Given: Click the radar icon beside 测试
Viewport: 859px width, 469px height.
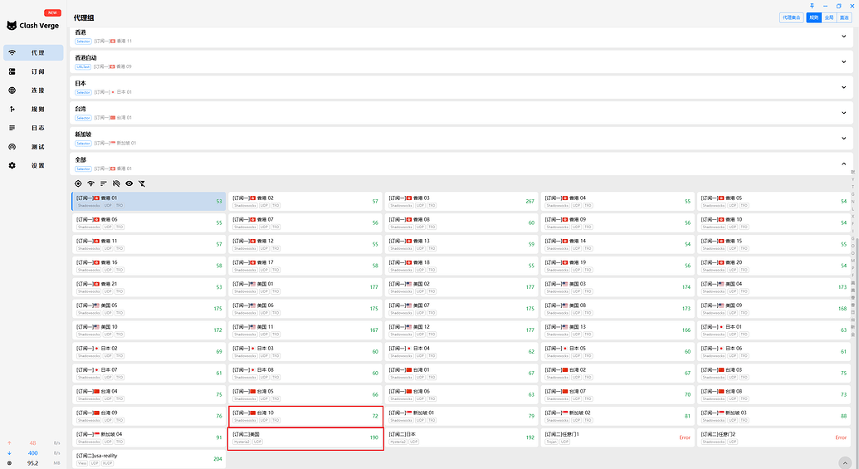Looking at the screenshot, I should pyautogui.click(x=12, y=147).
